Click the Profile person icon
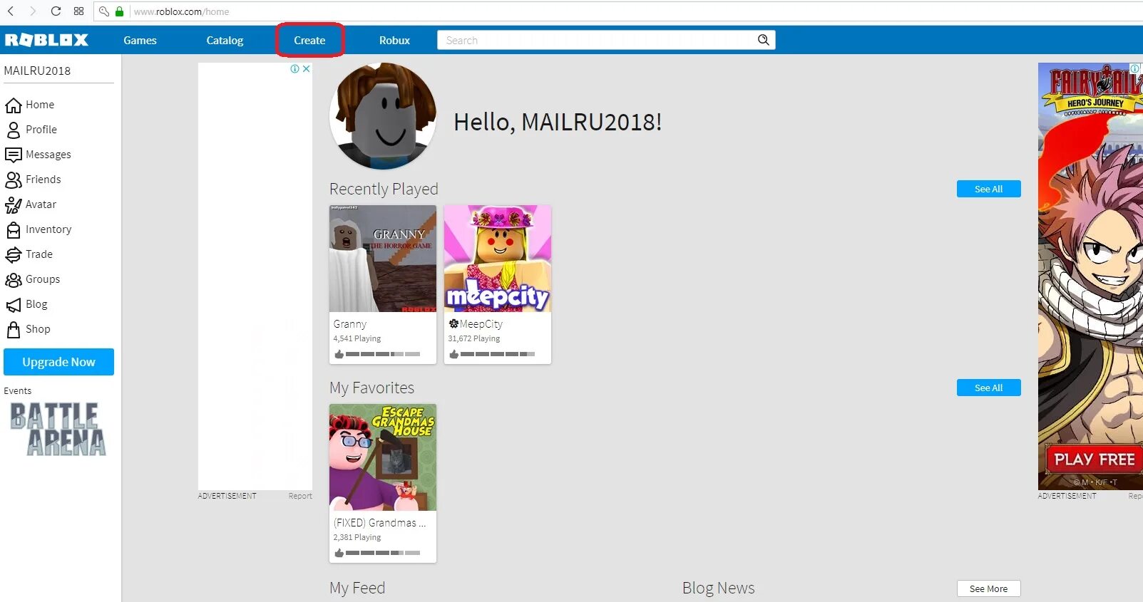This screenshot has width=1143, height=602. tap(13, 130)
